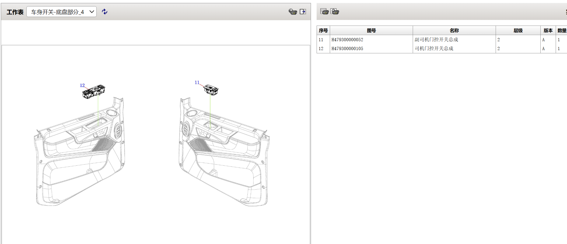The width and height of the screenshot is (567, 244).
Task: Click the refresh worksheet icon
Action: (104, 12)
